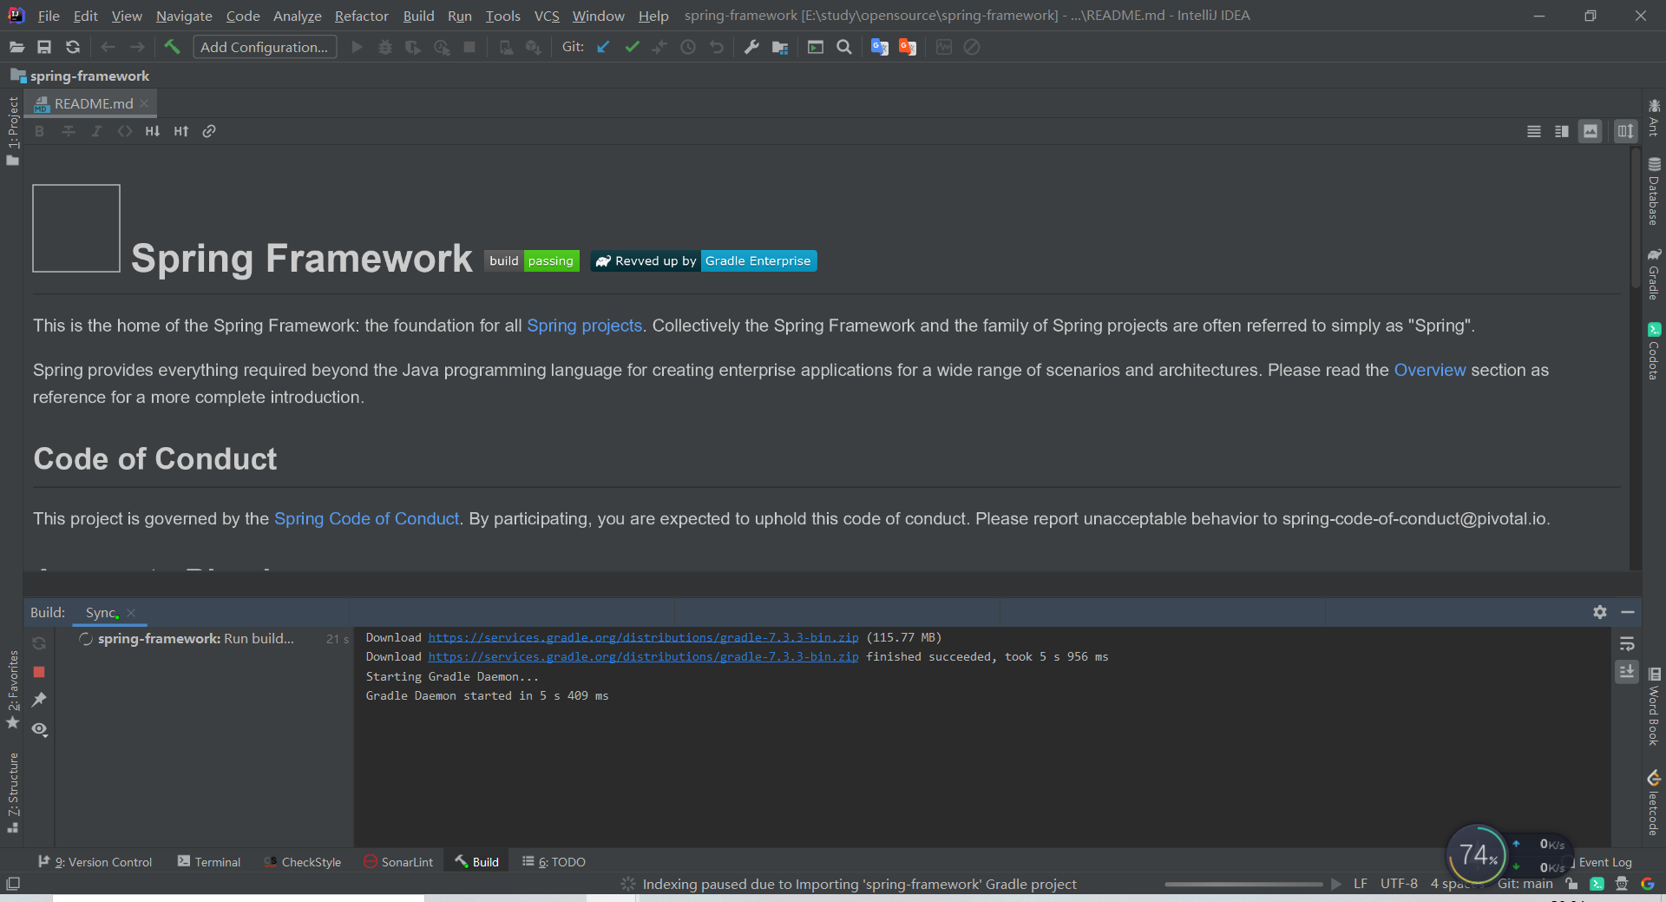This screenshot has height=902, width=1666.
Task: Open Search Everywhere magnifier icon
Action: (x=843, y=47)
